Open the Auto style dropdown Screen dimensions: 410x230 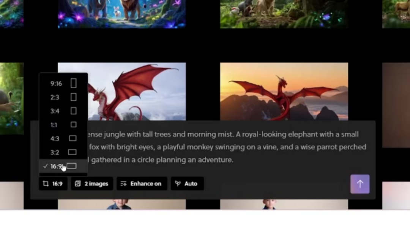coord(187,184)
